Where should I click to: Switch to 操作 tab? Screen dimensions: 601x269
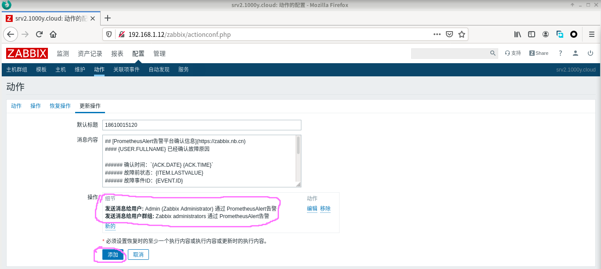tap(36, 106)
